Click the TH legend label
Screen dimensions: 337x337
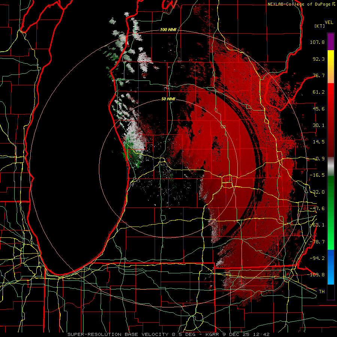point(322,291)
